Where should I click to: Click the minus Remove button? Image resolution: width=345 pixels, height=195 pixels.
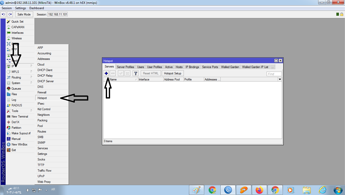[x=113, y=73]
